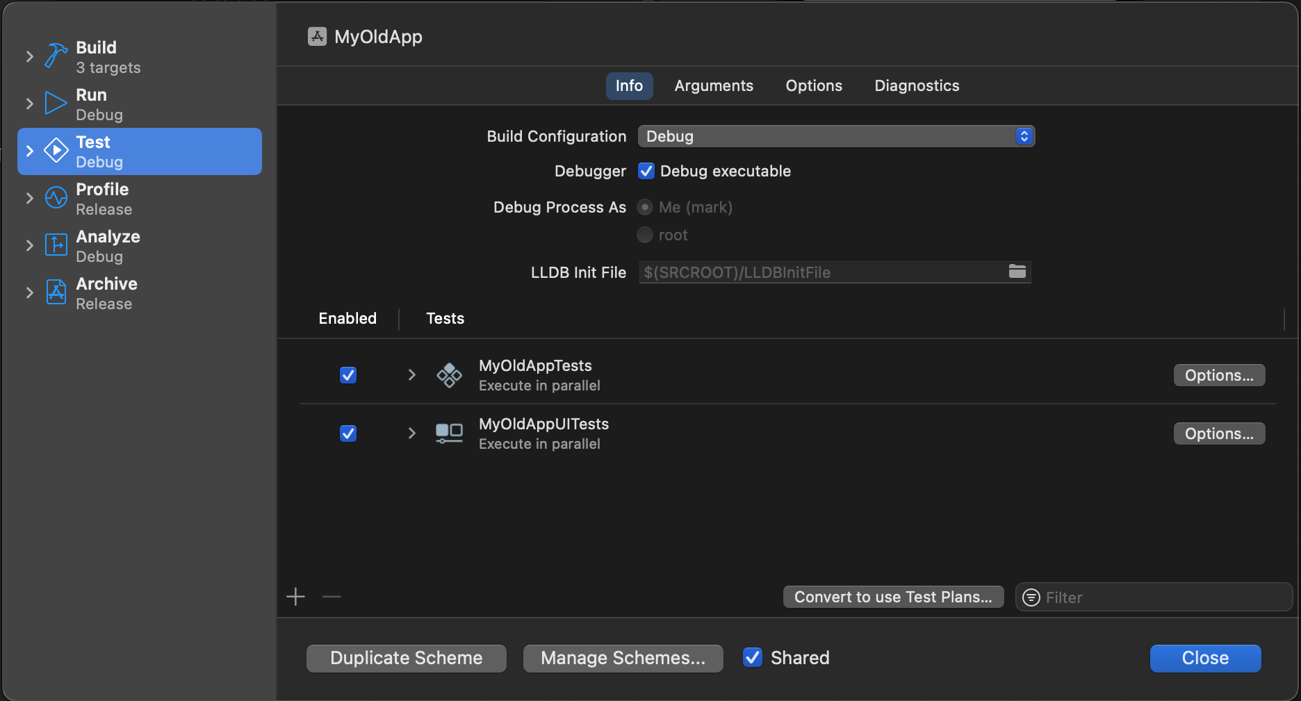Screen dimensions: 1301x701
Task: Click the Profile scheme icon
Action: [x=55, y=197]
